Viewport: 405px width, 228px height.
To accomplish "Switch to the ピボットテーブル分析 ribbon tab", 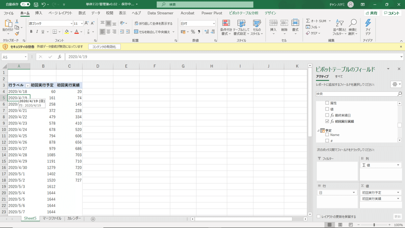I will coord(244,13).
